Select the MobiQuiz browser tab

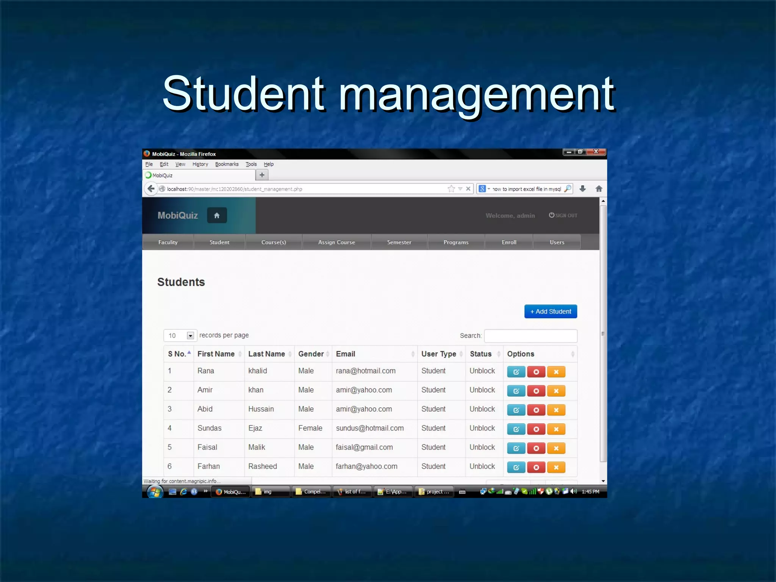tap(200, 175)
